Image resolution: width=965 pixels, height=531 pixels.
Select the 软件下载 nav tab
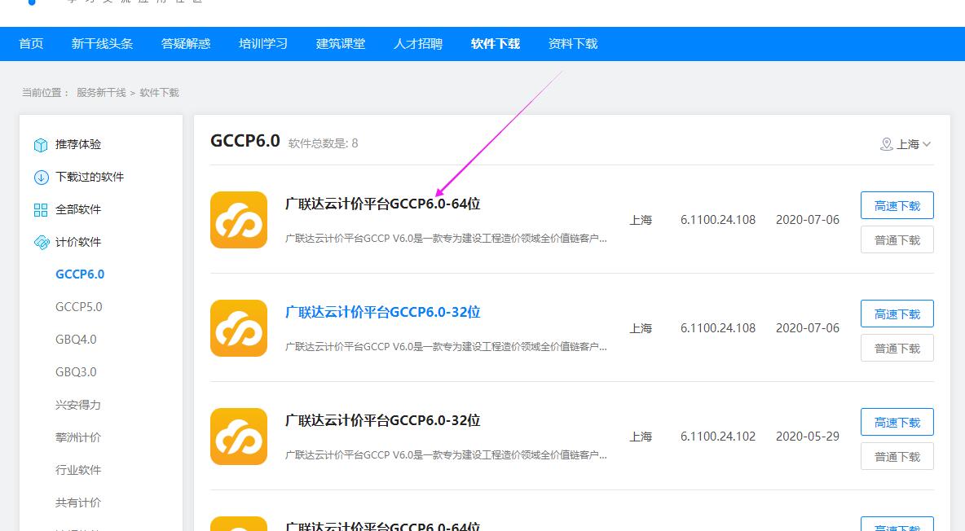point(496,44)
